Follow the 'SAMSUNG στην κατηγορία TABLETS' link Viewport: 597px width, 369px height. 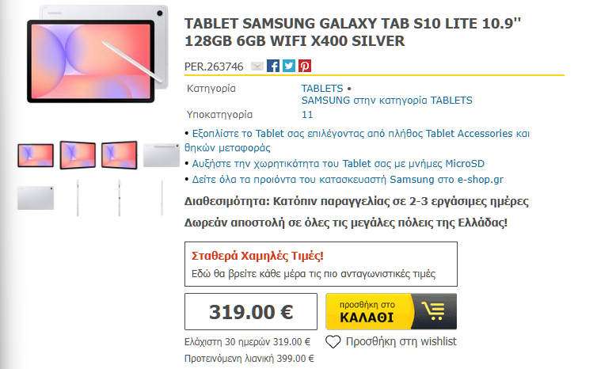(x=386, y=101)
